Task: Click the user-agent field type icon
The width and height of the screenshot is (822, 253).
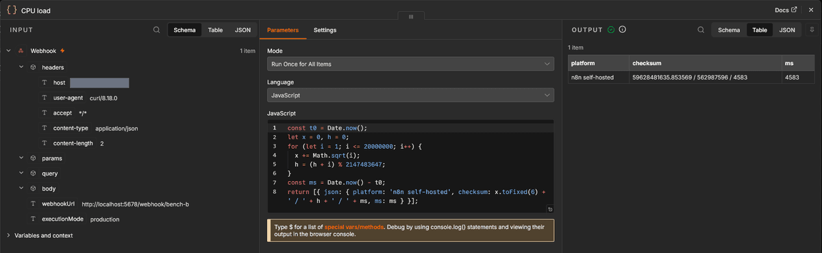Action: [45, 98]
